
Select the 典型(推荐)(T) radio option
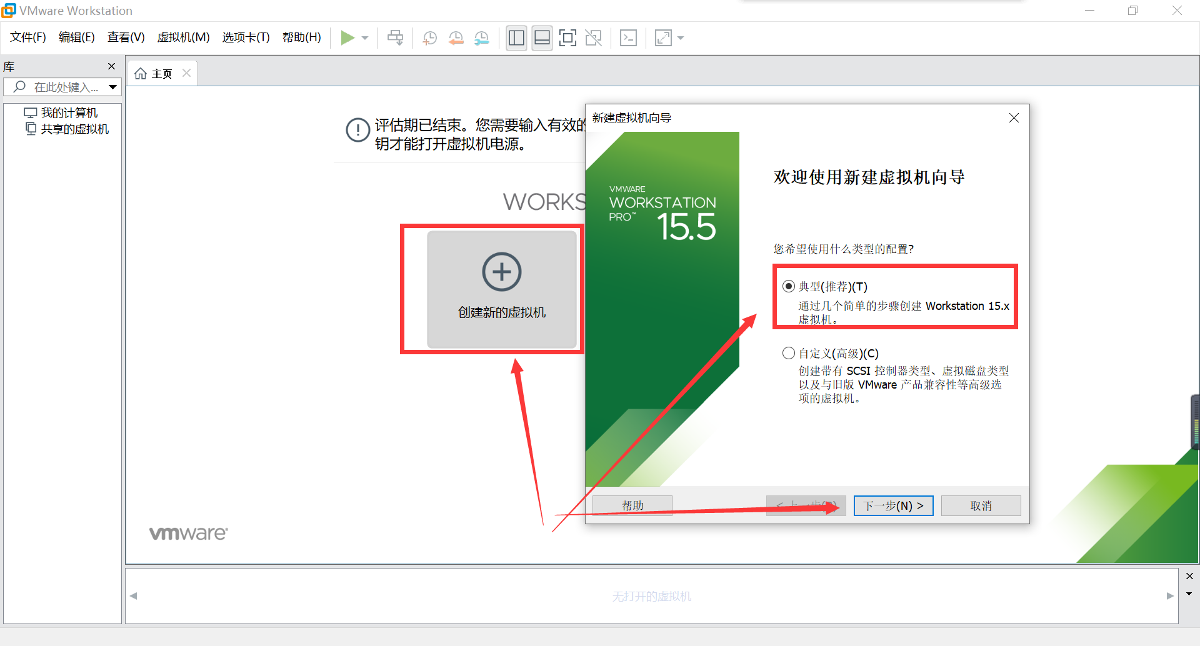pos(789,286)
